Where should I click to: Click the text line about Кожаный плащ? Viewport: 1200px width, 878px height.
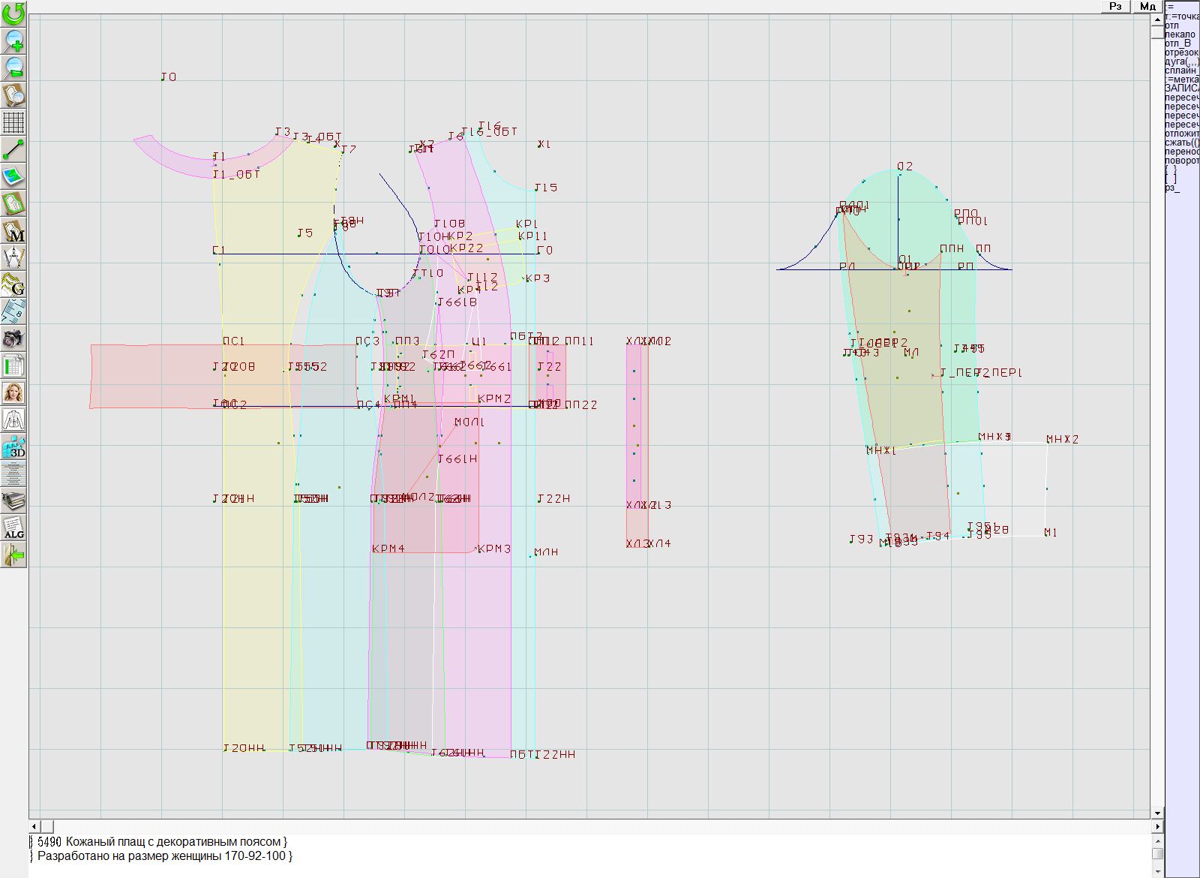click(x=161, y=842)
